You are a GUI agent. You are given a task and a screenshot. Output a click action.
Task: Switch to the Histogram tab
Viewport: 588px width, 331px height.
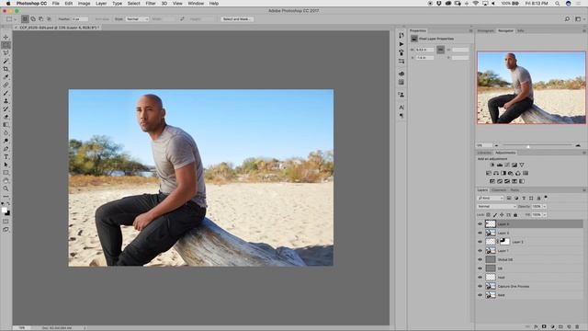point(486,30)
